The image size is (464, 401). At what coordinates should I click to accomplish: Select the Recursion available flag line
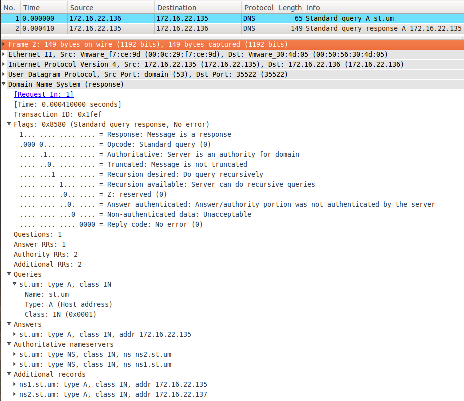(167, 185)
